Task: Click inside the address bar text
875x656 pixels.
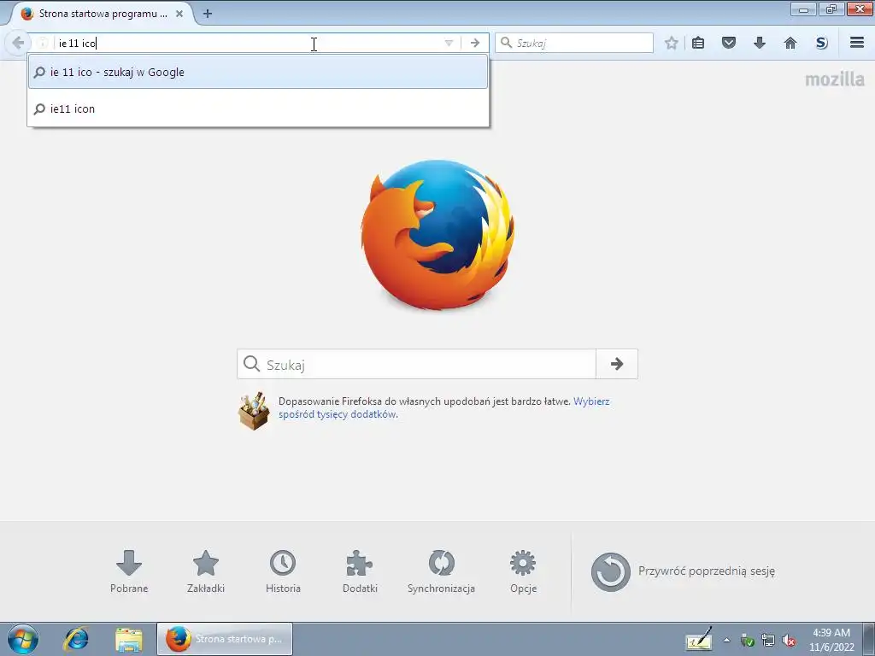Action: click(x=77, y=43)
